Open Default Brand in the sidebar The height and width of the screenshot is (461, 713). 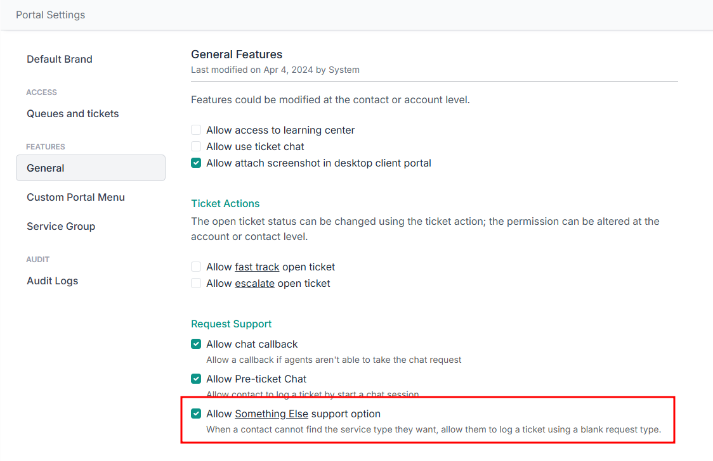pos(60,59)
